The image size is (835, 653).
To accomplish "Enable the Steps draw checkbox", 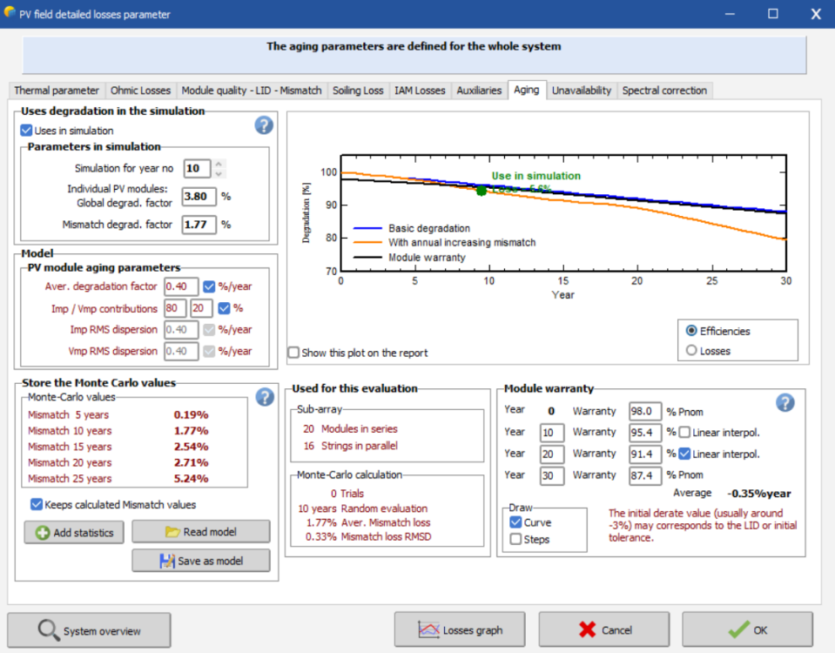I will 516,539.
